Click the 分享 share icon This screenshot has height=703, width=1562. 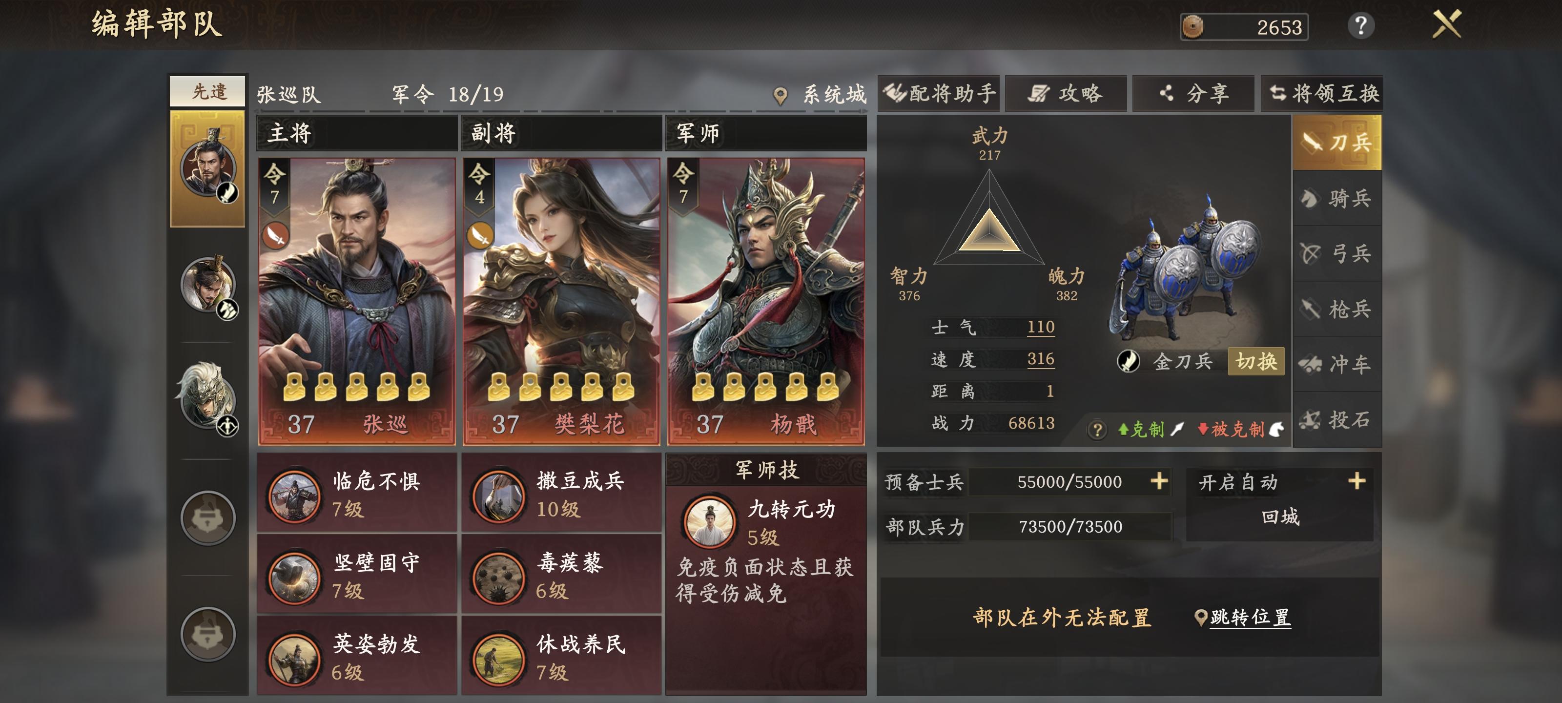pyautogui.click(x=1166, y=93)
